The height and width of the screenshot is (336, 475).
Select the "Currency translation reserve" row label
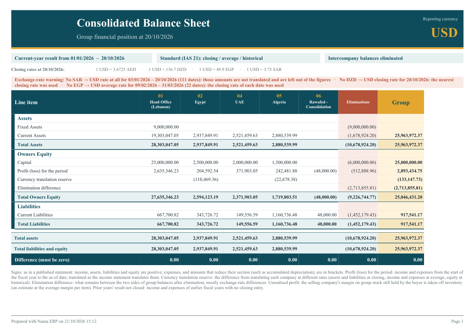point(45,179)
